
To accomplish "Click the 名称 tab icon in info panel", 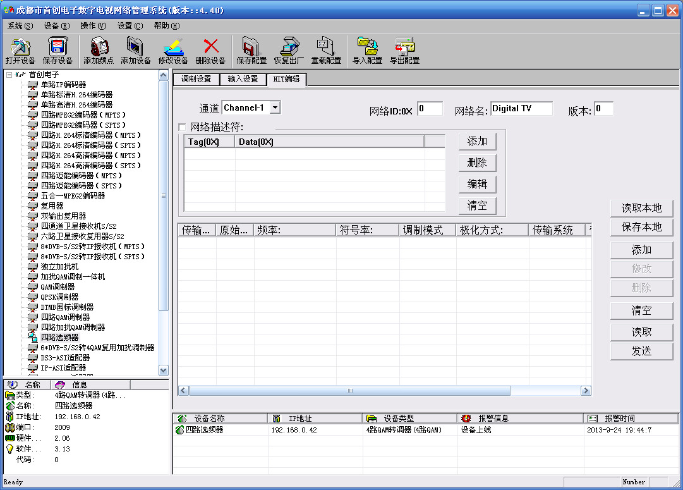I will [x=13, y=384].
